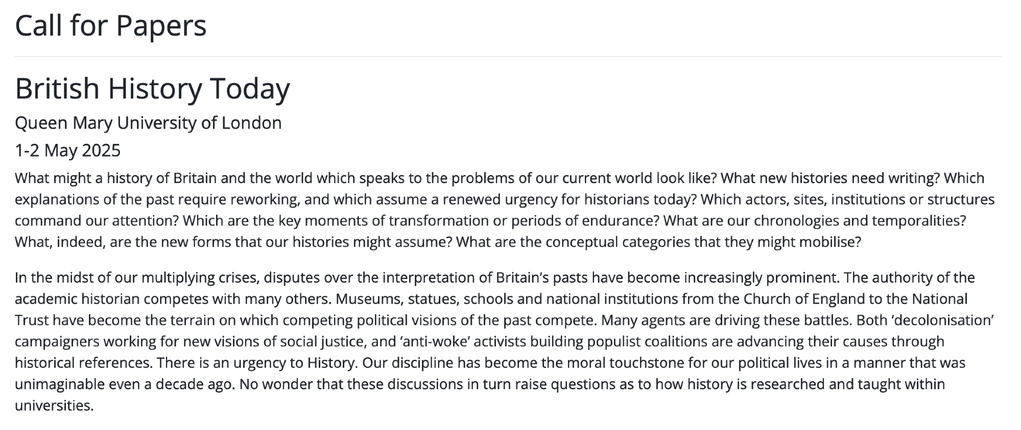1021x430 pixels.
Task: Click the "1-2 May 2025" date line
Action: coord(67,150)
